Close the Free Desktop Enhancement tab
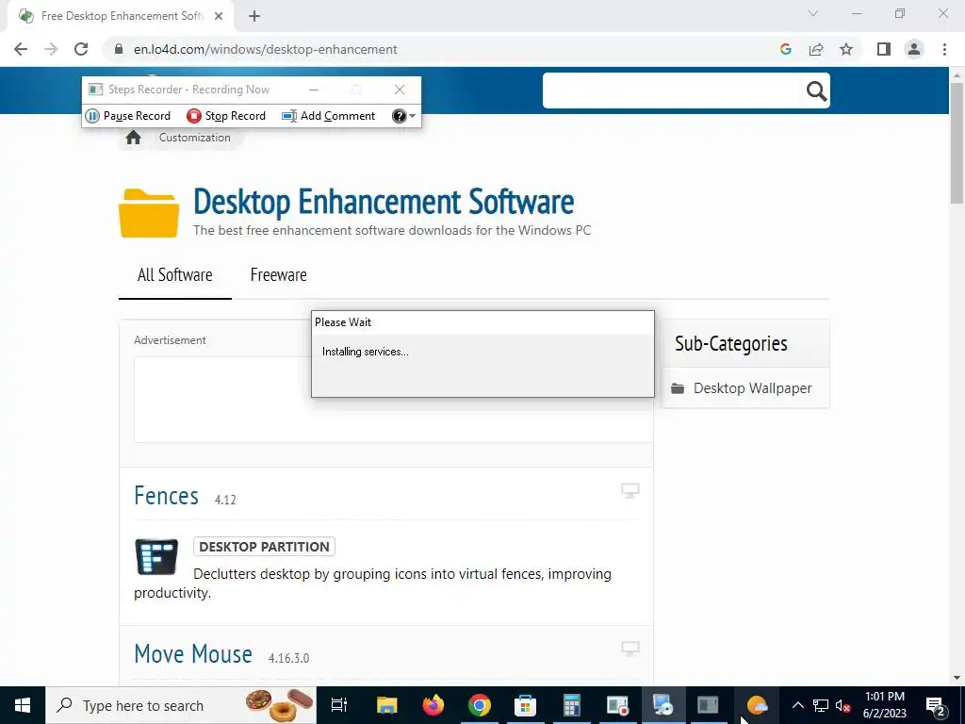 (219, 17)
